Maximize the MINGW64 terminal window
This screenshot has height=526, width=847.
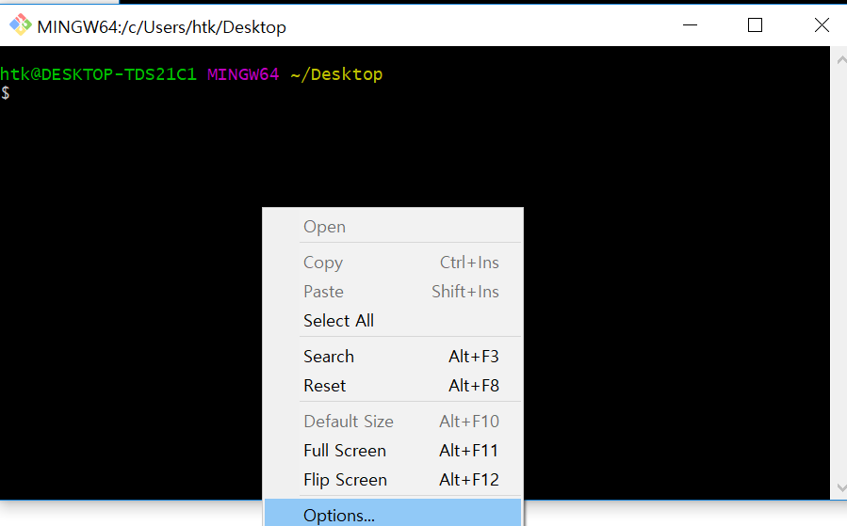755,24
